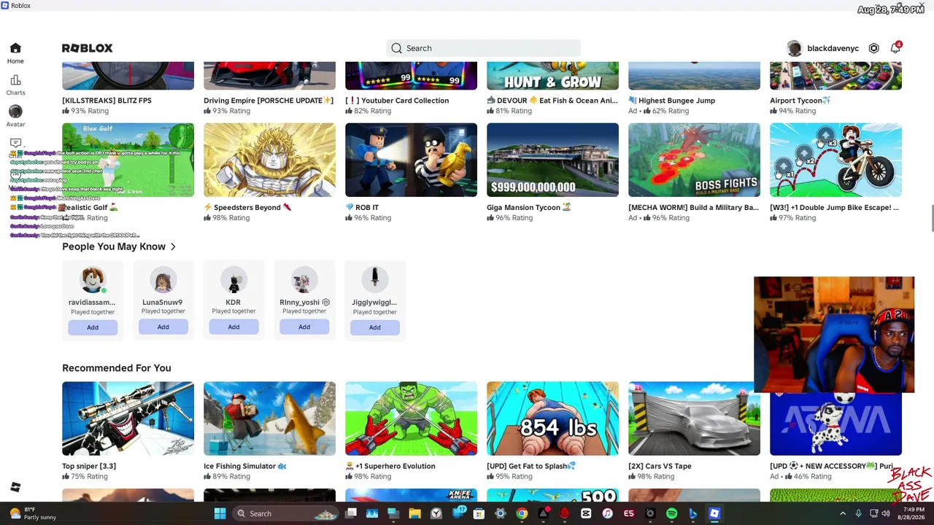Open DEVOUR Eat Fish title link

tap(552, 101)
